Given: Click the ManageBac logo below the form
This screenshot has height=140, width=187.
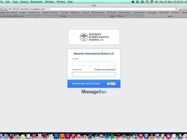Looking at the screenshot, I should (94, 92).
